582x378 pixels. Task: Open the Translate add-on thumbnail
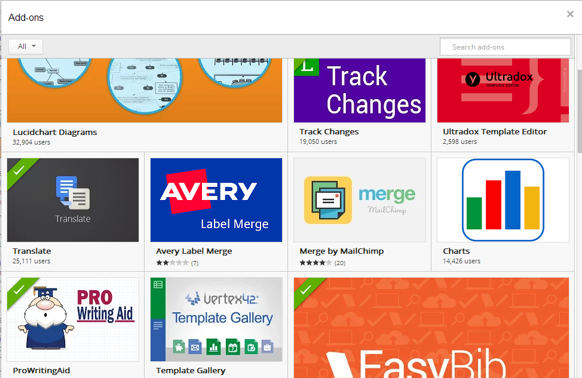click(x=73, y=200)
